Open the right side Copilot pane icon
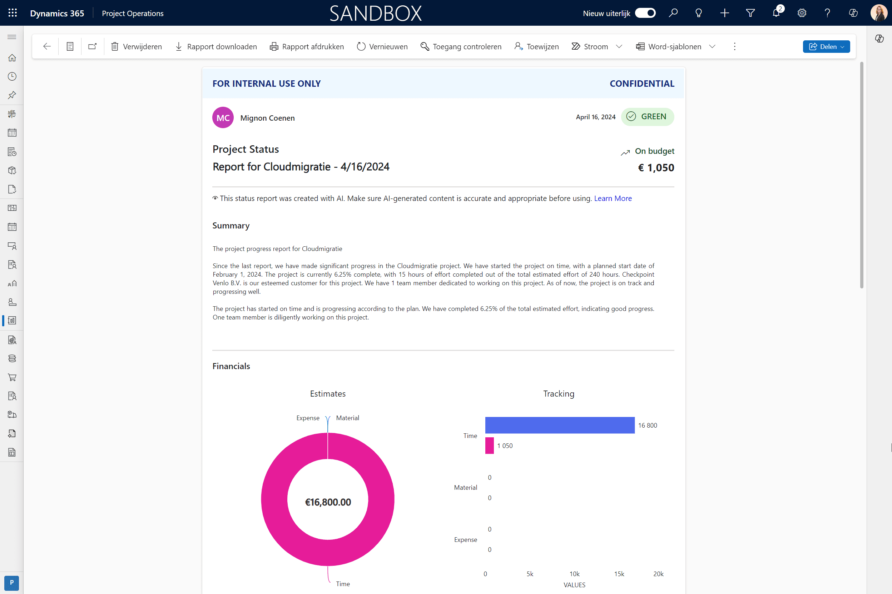 (x=879, y=39)
